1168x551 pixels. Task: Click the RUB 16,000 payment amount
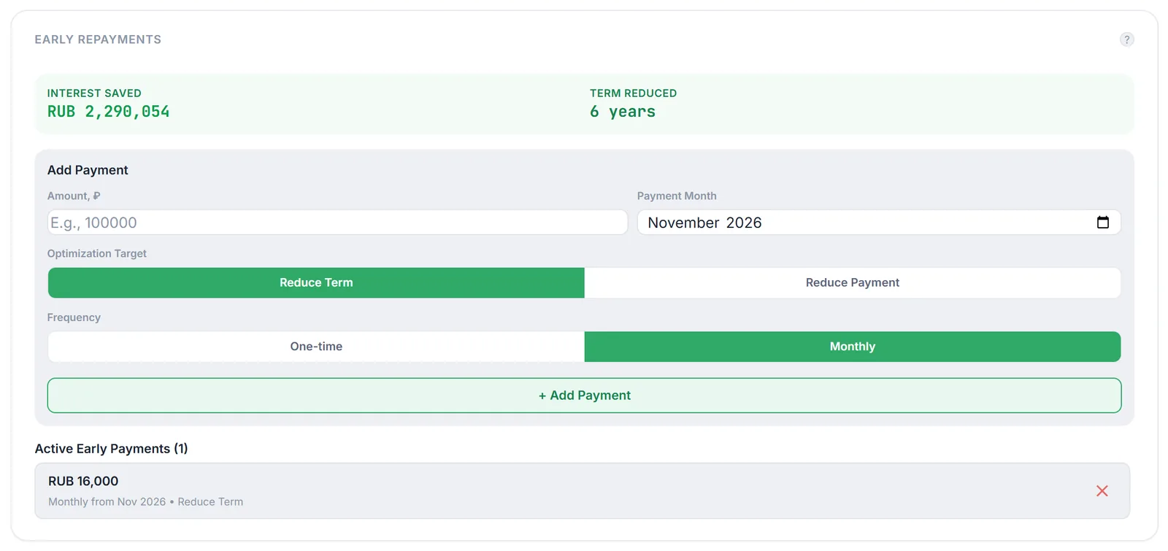click(83, 482)
